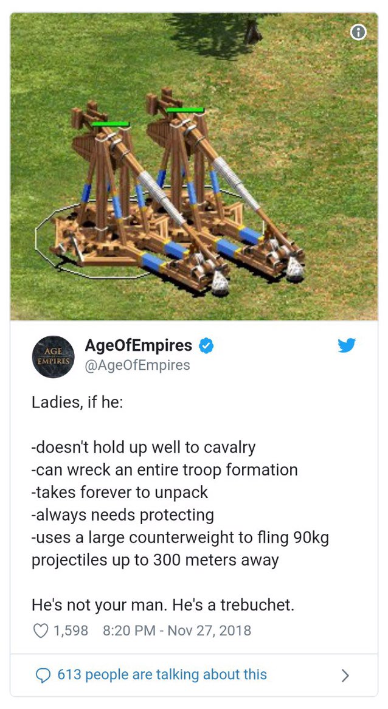Image resolution: width=388 pixels, height=709 pixels.
Task: Select the right trebuchet unit
Action: click(x=226, y=185)
